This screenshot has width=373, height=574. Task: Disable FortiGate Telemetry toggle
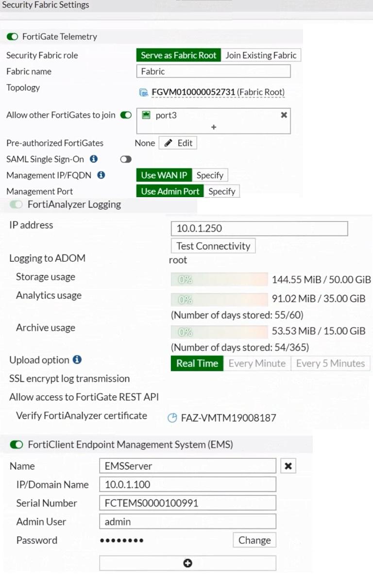(x=13, y=37)
